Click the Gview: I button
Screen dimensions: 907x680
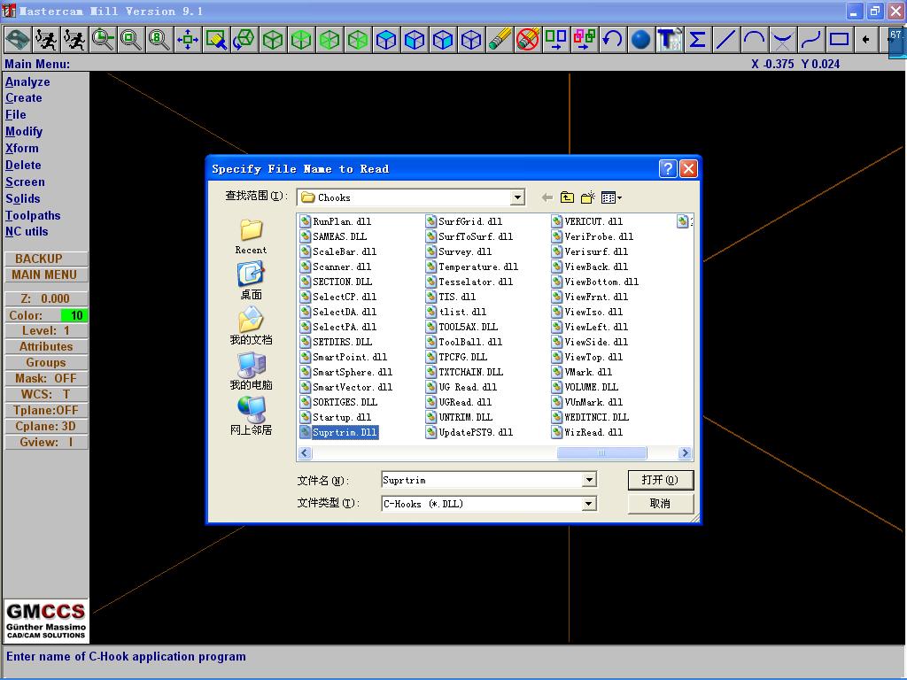(46, 442)
